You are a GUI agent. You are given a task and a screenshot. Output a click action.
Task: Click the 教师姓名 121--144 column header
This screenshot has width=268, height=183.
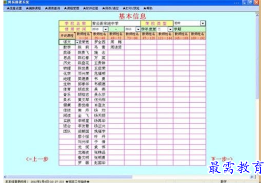click(165, 36)
